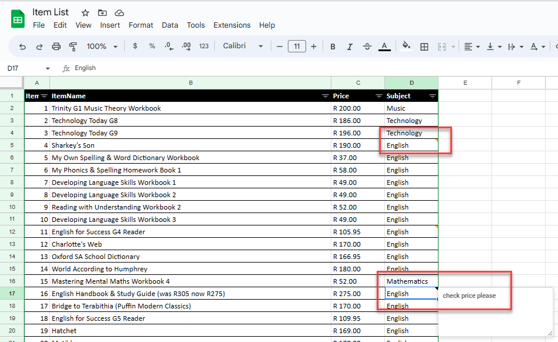The image size is (558, 342).
Task: Open the Extensions menu
Action: (232, 25)
